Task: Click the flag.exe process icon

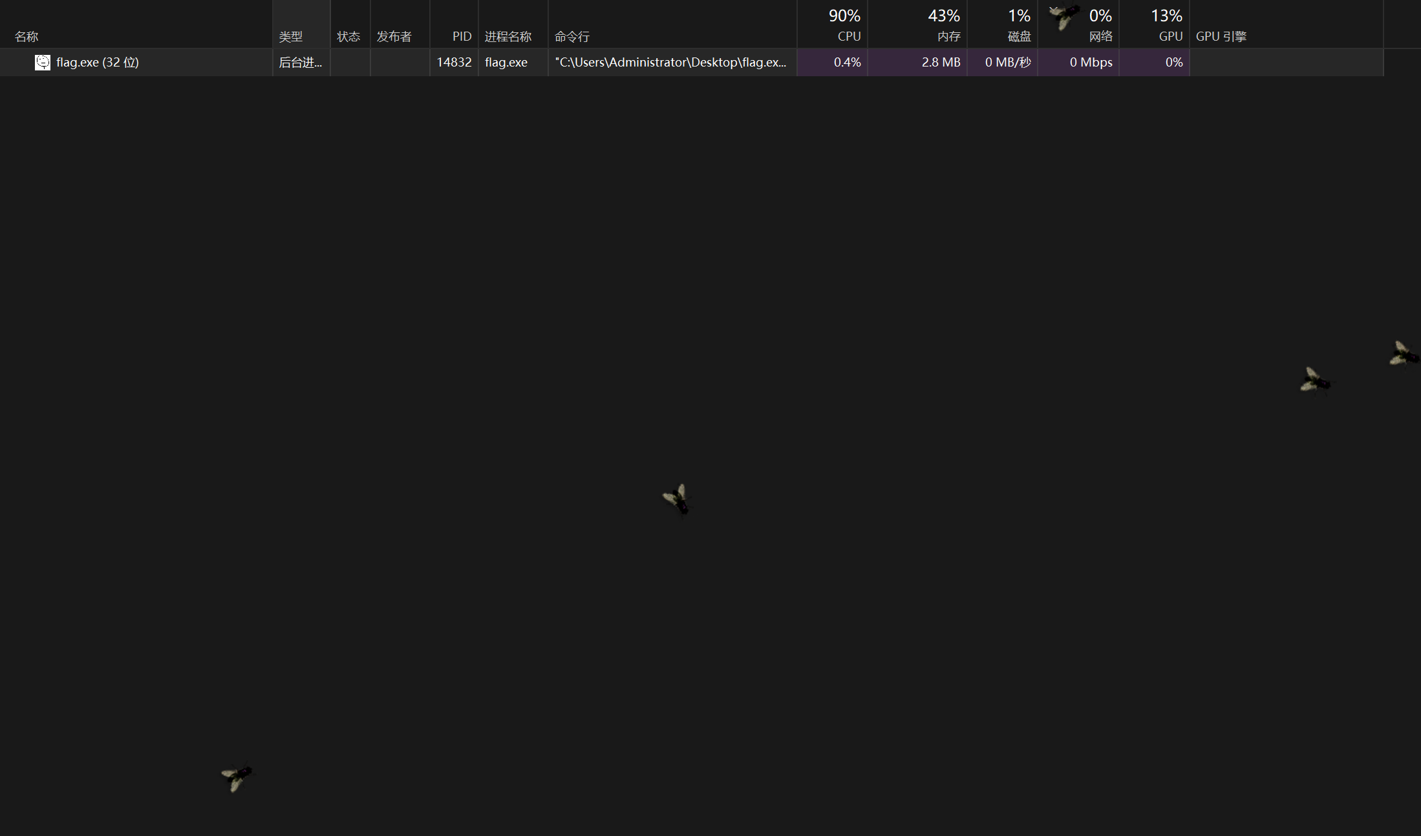Action: tap(43, 62)
